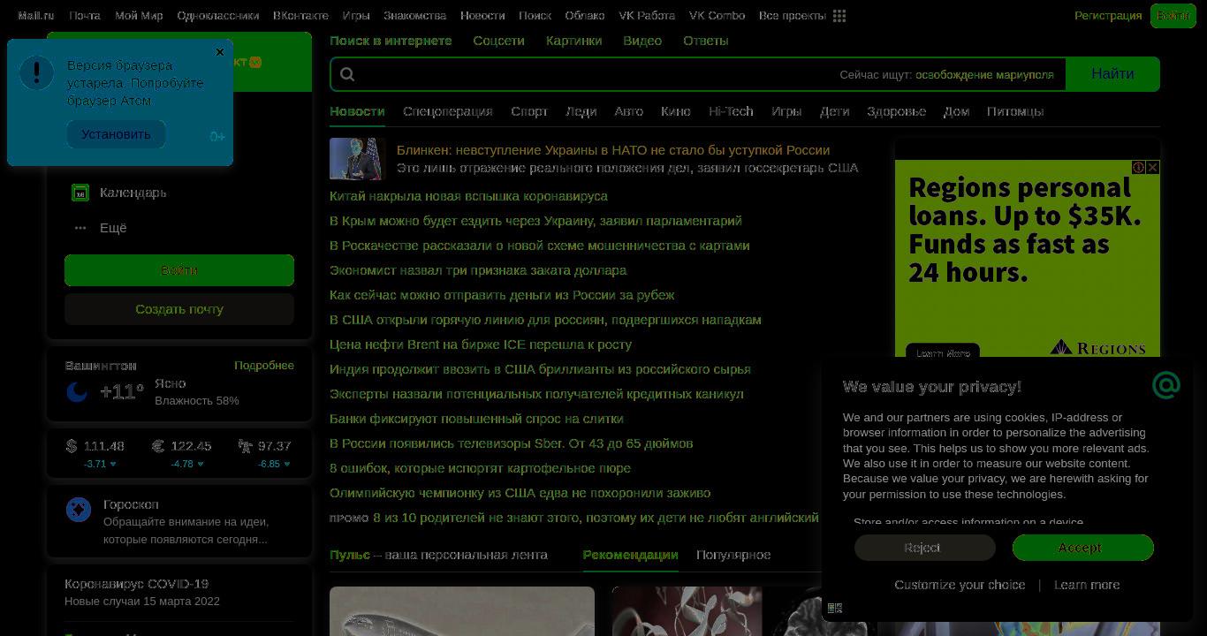The width and height of the screenshot is (1207, 636).
Task: Switch to the Кино news tab
Action: coord(676,111)
